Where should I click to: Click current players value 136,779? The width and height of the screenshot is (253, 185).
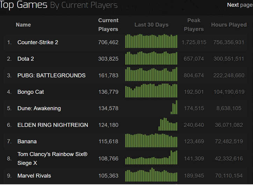tap(108, 92)
